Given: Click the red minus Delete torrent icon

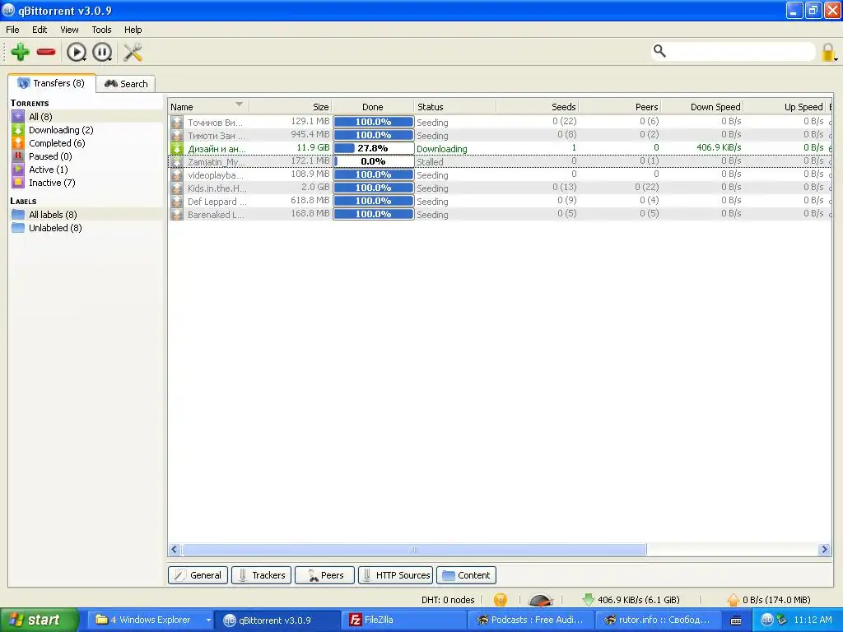Looking at the screenshot, I should coord(46,52).
